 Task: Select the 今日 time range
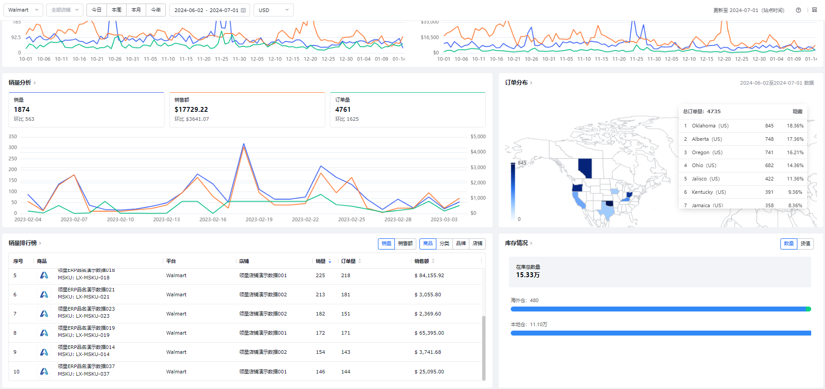pos(97,10)
